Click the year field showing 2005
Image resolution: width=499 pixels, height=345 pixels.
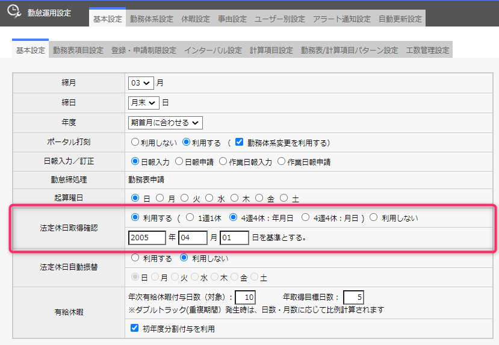[147, 237]
